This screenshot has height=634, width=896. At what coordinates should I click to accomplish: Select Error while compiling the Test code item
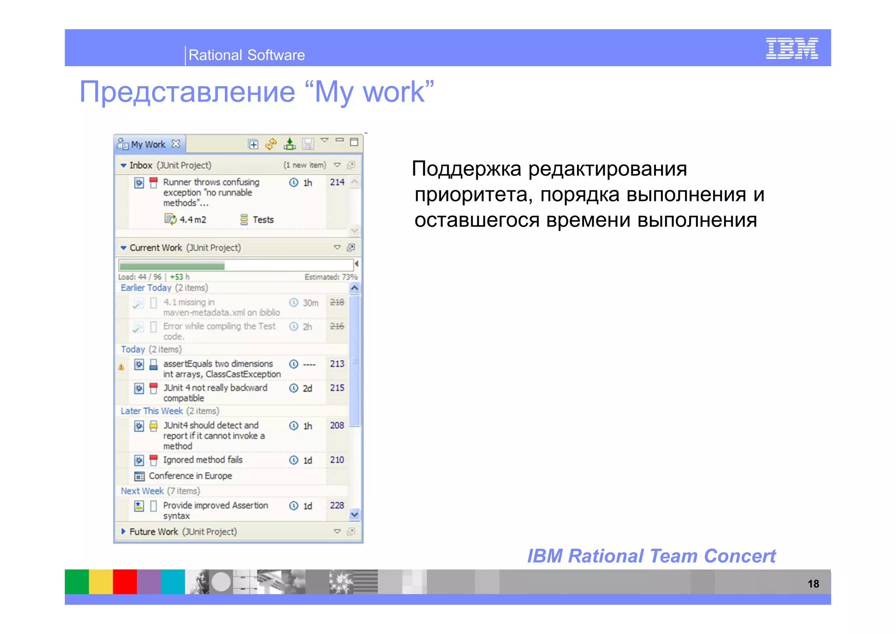point(219,331)
